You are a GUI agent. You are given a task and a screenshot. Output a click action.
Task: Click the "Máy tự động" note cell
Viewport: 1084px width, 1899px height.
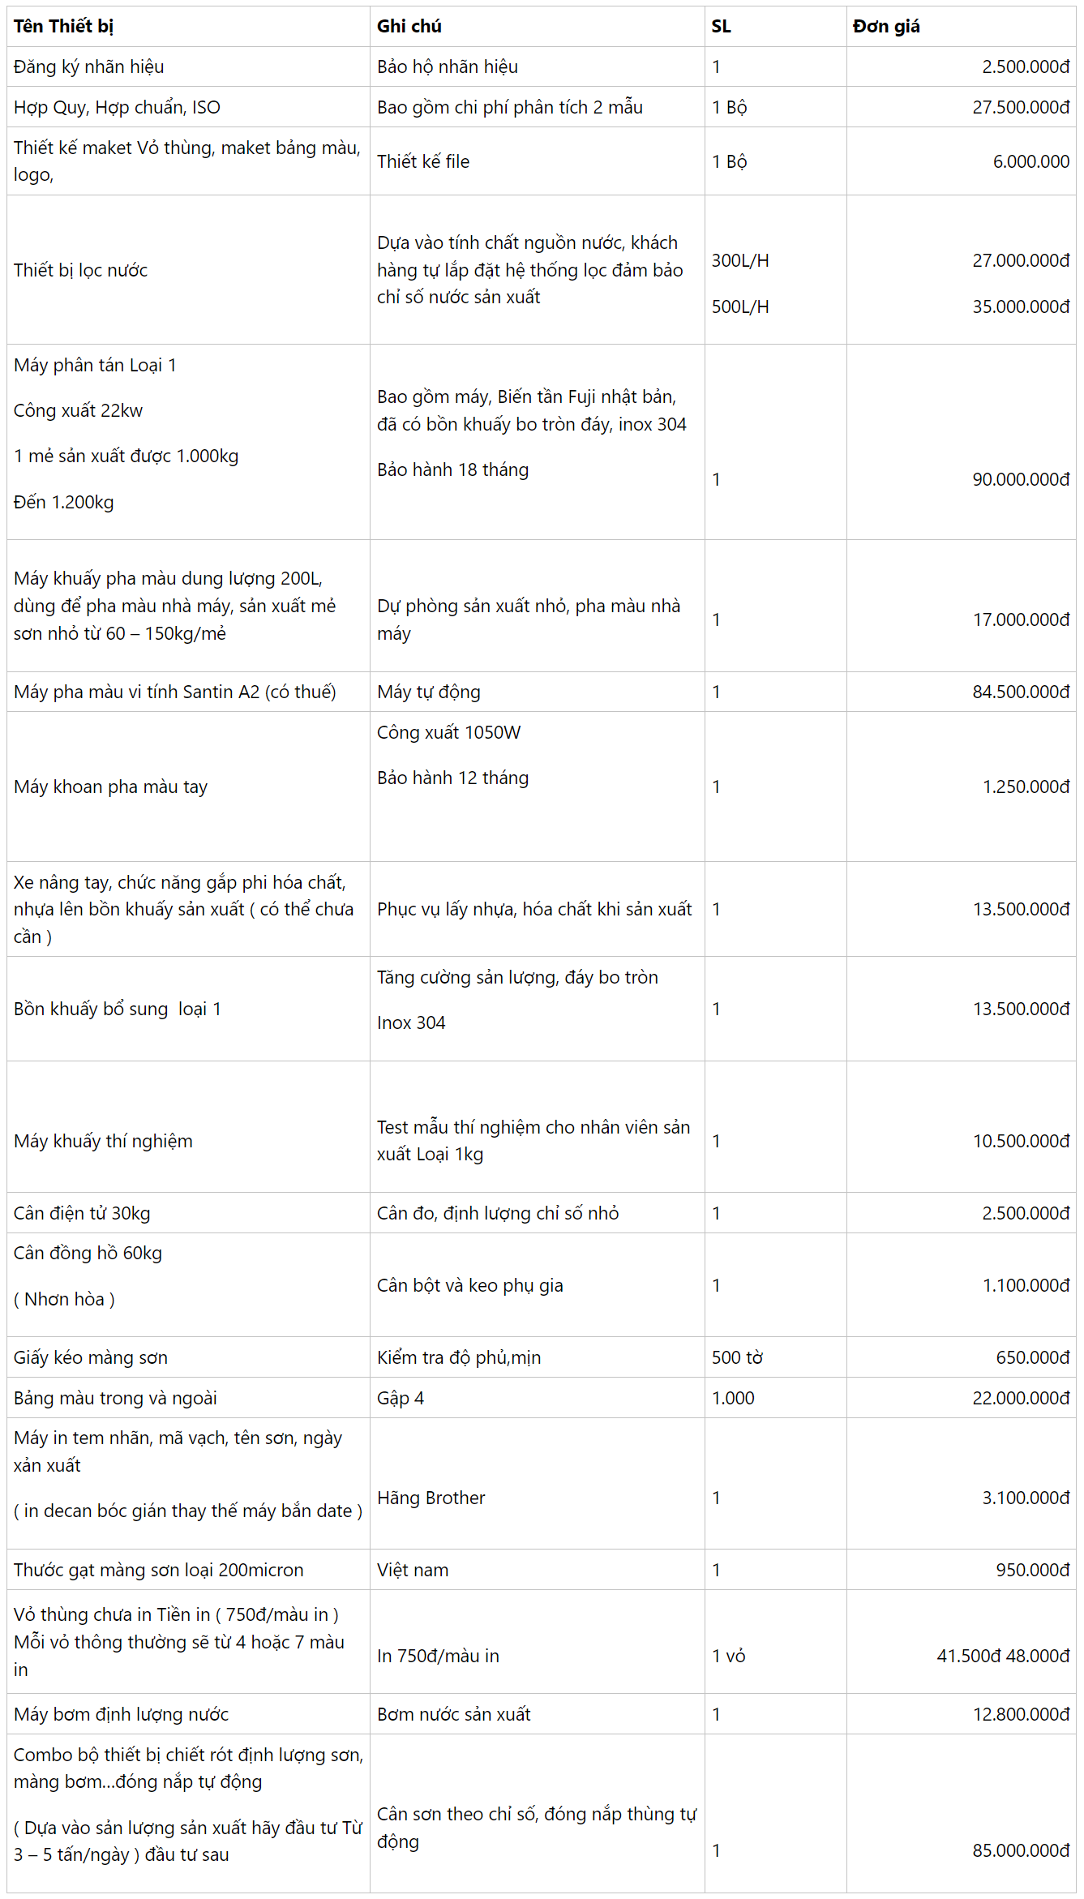coord(428,692)
